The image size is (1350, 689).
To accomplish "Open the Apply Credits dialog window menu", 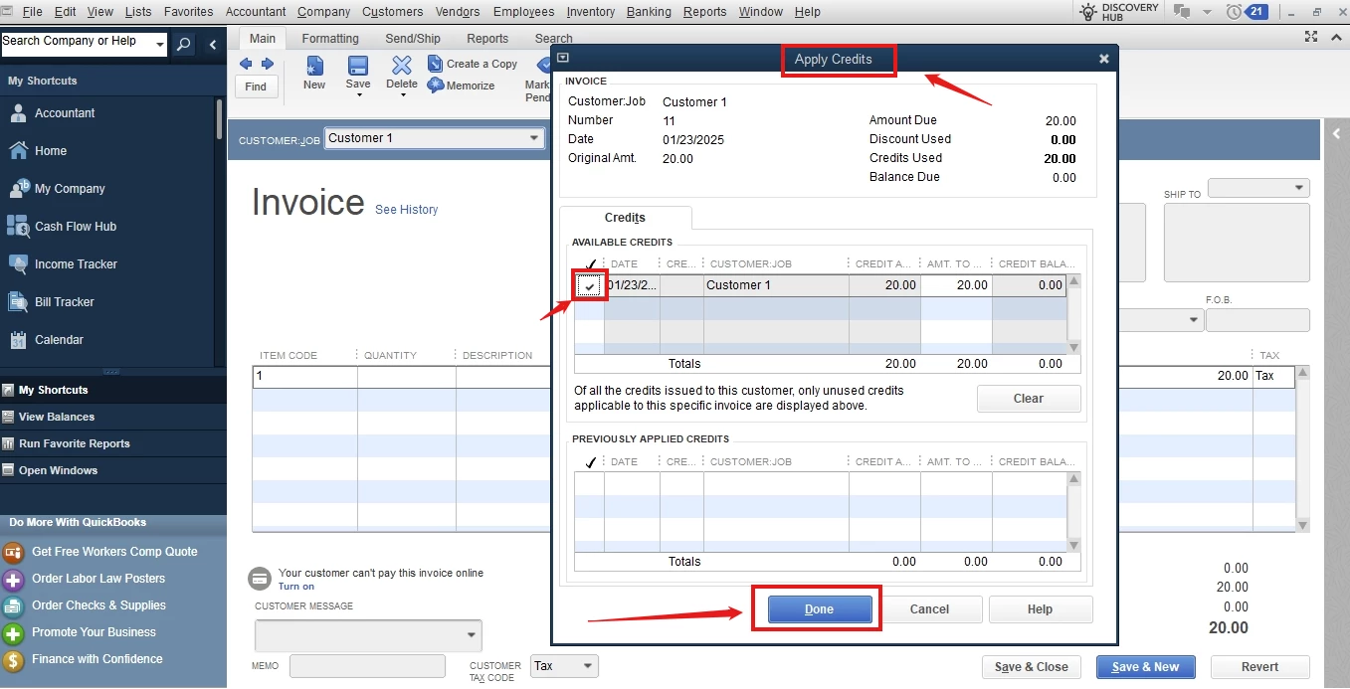I will [x=563, y=59].
